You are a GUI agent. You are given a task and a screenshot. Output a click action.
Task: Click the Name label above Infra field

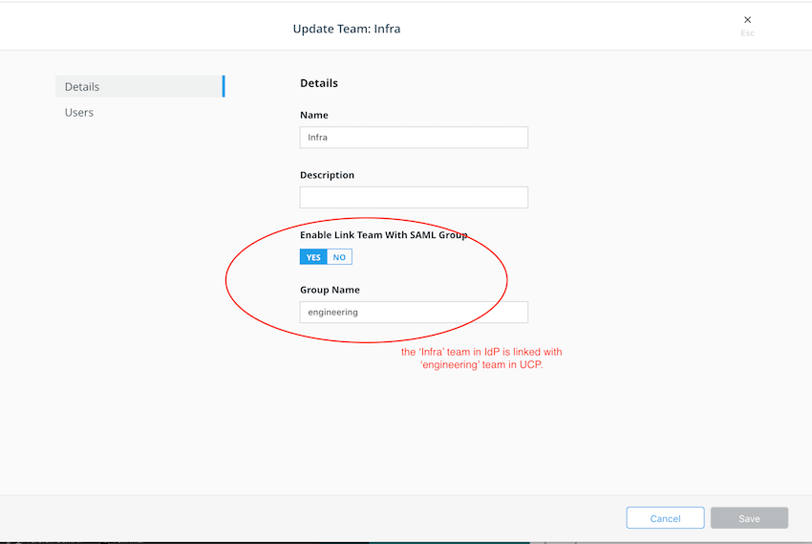[314, 116]
